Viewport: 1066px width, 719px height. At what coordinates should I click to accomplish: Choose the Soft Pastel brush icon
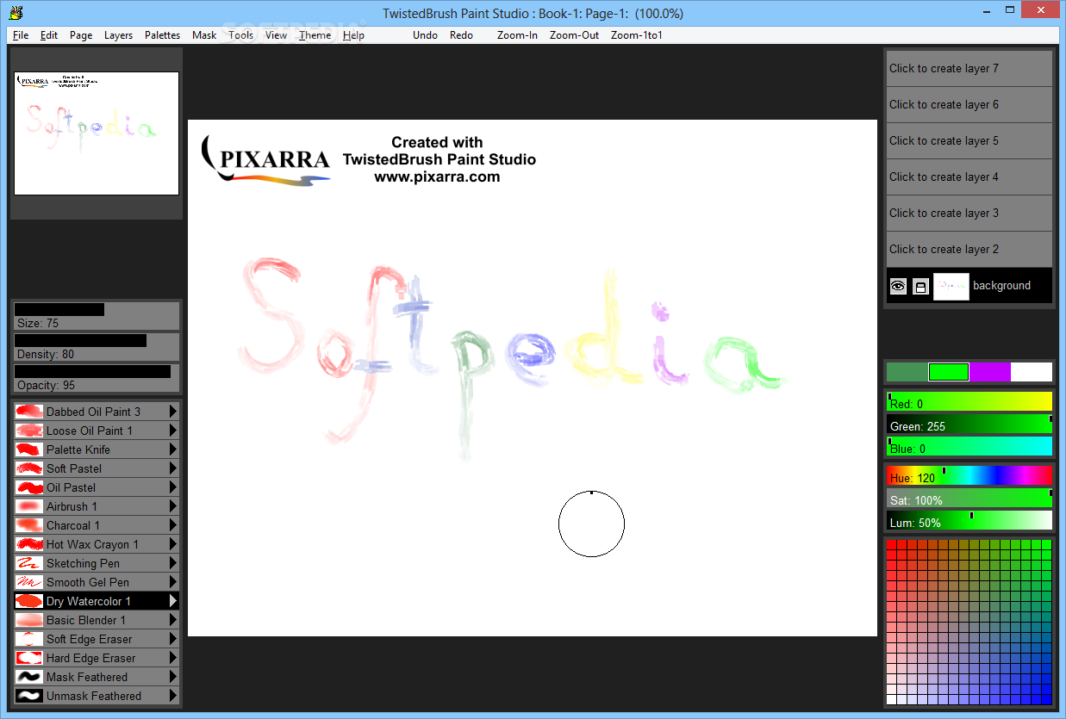[29, 468]
